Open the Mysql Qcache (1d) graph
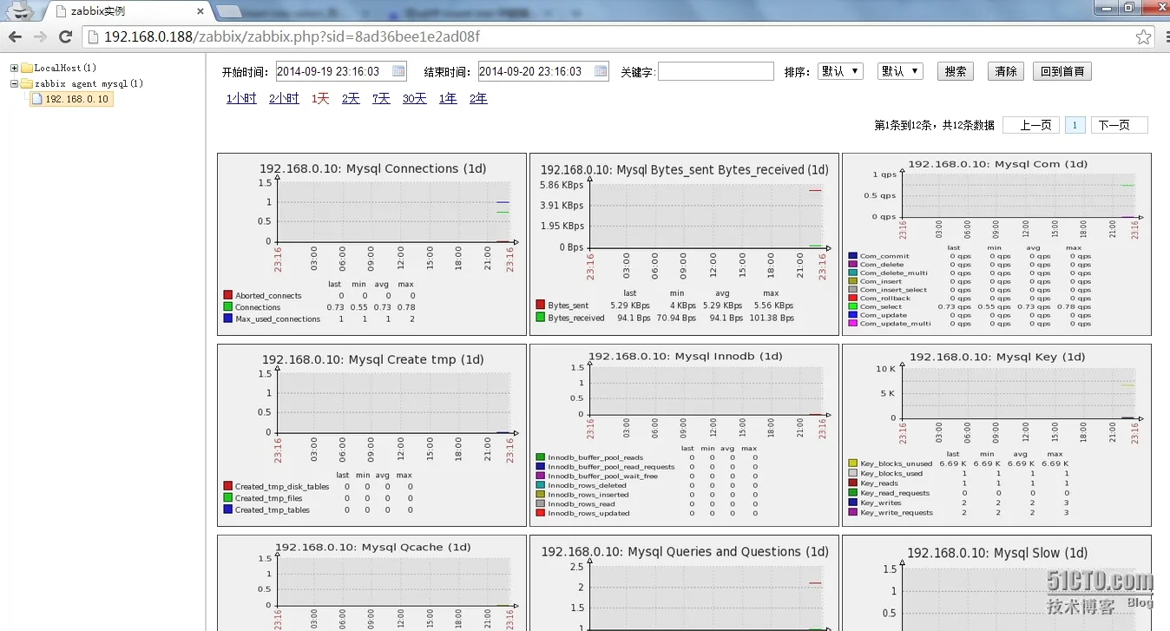Viewport: 1170px width, 631px height. [x=371, y=582]
